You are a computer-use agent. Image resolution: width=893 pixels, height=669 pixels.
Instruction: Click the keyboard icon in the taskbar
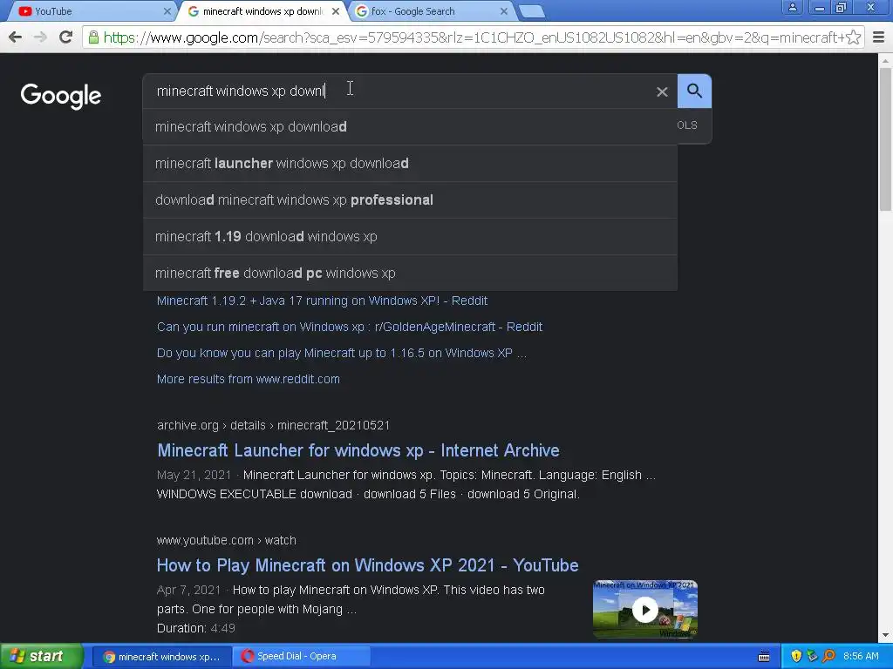coord(764,657)
